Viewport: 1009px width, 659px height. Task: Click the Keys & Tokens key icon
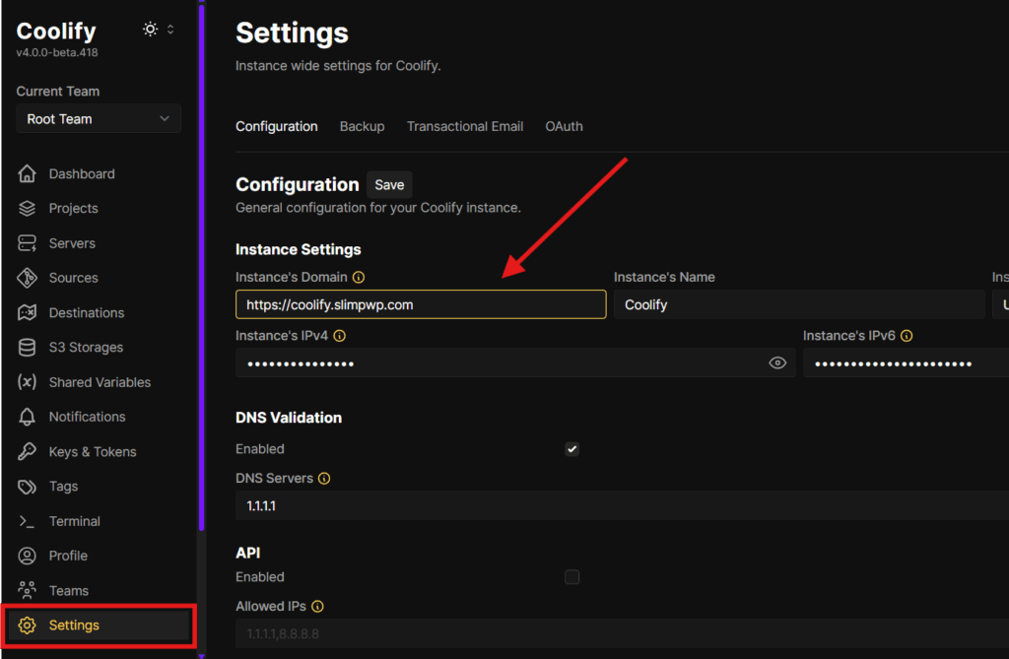[27, 452]
